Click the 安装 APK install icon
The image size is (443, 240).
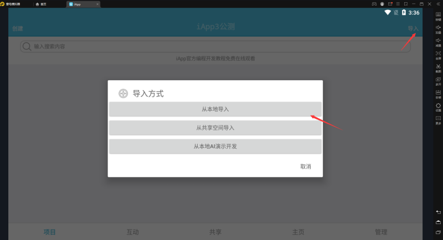pyautogui.click(x=438, y=94)
